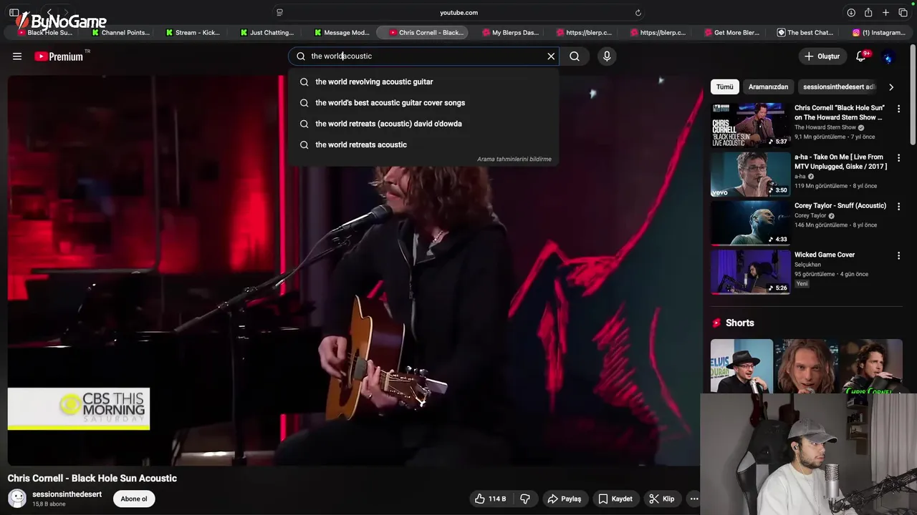917x515 pixels.
Task: Switch to 'Just Chatting...' tab
Action: pos(267,32)
